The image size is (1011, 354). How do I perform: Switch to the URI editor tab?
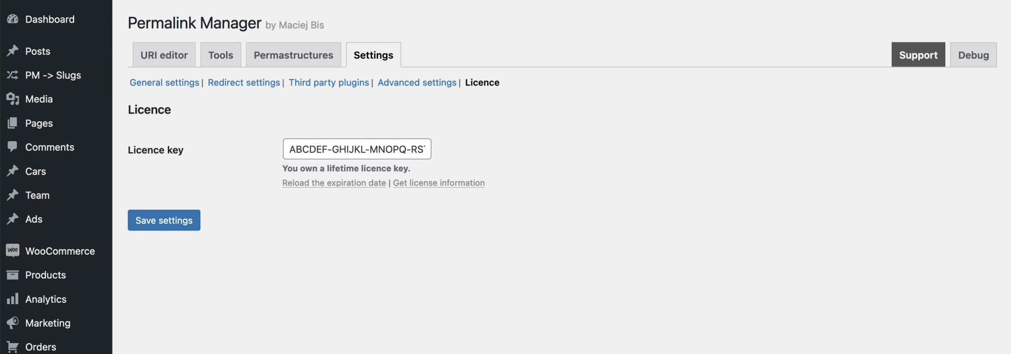point(164,55)
